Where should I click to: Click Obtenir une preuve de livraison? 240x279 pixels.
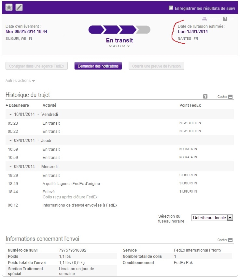pos(156,66)
